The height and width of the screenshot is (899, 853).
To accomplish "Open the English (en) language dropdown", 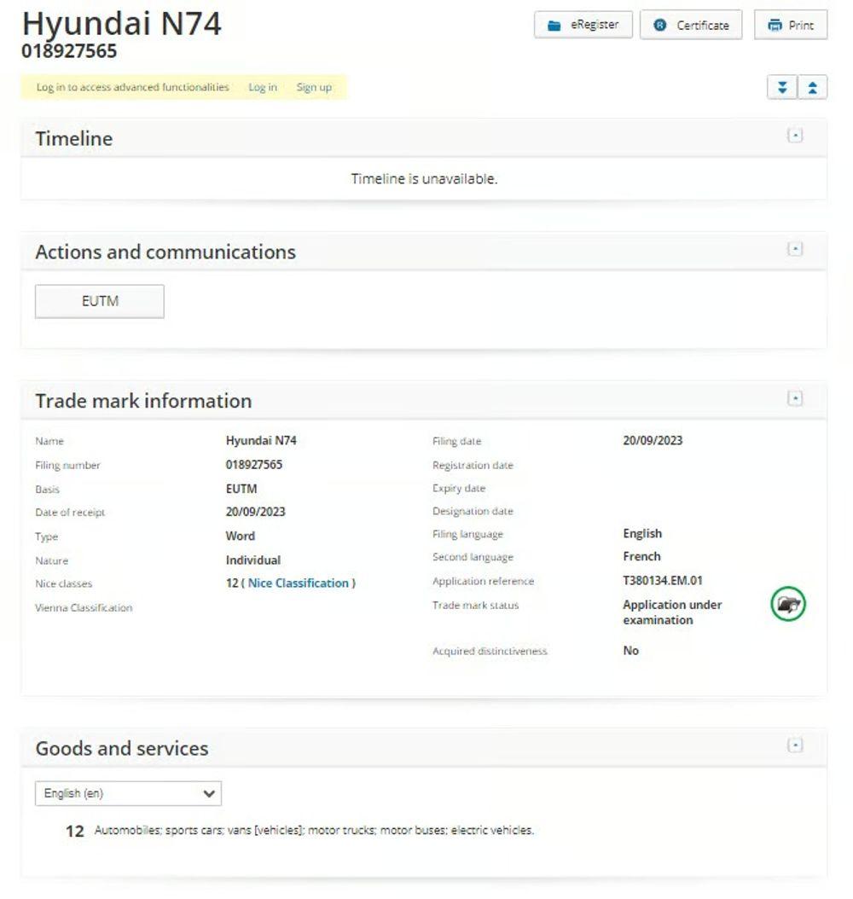I will tap(127, 793).
